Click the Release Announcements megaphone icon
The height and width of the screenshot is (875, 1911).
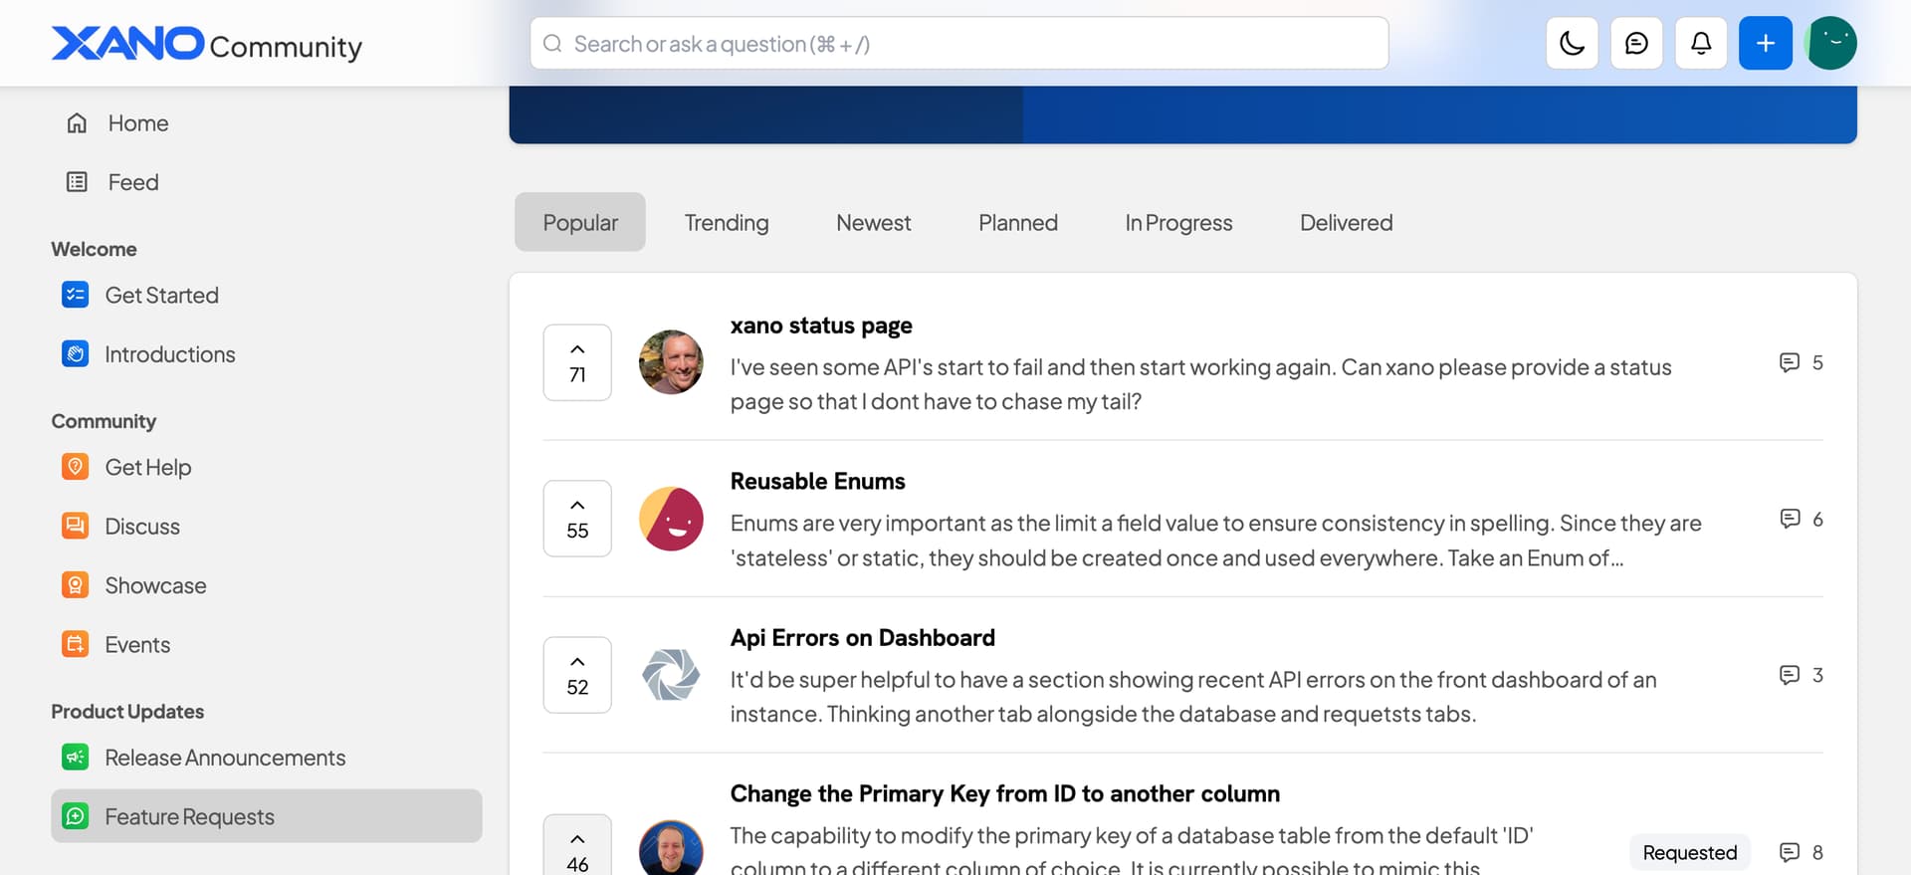pos(75,758)
